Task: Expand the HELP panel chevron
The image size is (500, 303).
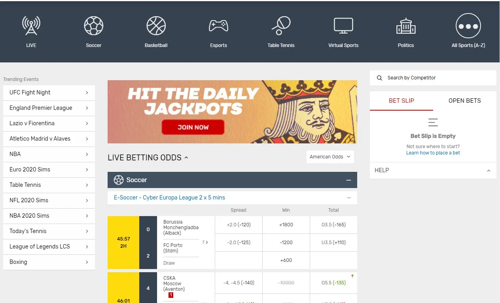Action: (x=489, y=171)
